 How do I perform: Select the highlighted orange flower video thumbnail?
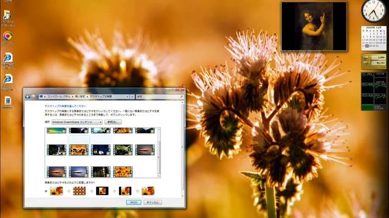coord(78,150)
